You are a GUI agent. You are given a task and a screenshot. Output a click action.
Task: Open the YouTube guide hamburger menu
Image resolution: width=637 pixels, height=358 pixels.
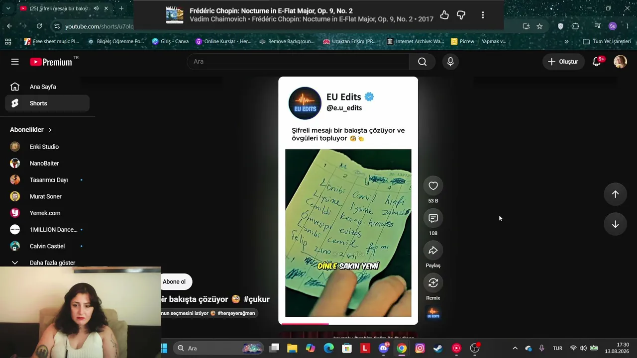[x=15, y=62]
